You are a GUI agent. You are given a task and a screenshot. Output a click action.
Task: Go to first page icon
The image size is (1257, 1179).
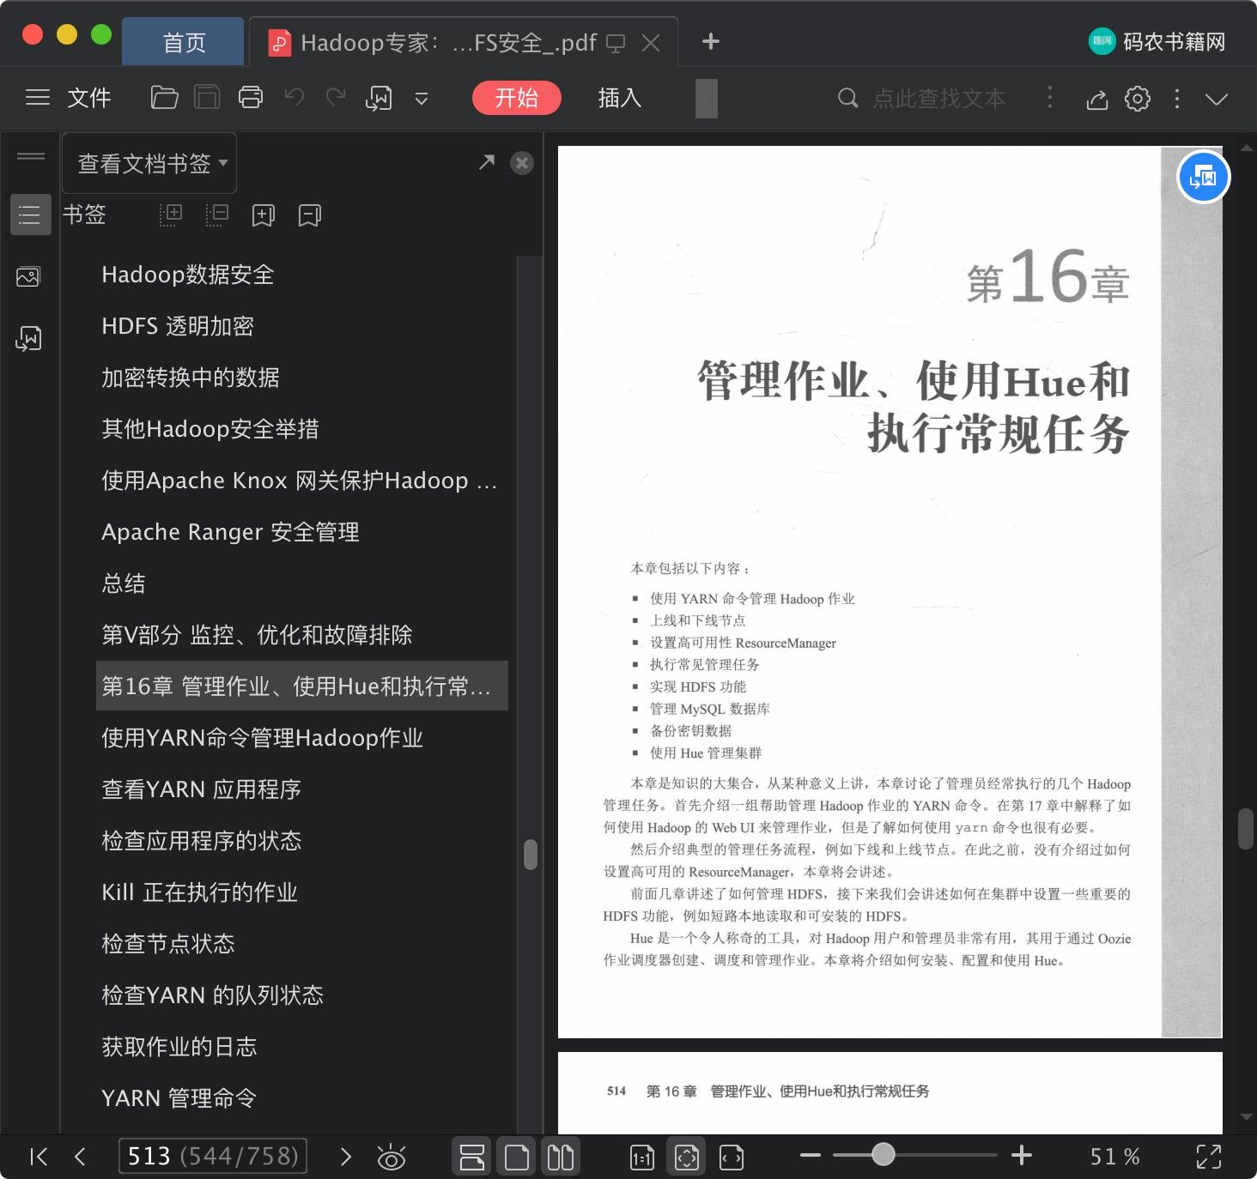[39, 1157]
